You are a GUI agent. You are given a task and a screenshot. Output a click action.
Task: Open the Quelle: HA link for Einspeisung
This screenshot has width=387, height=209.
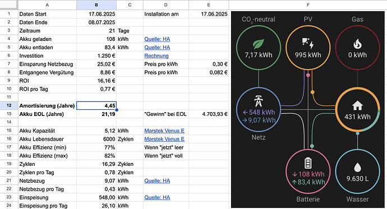click(157, 197)
